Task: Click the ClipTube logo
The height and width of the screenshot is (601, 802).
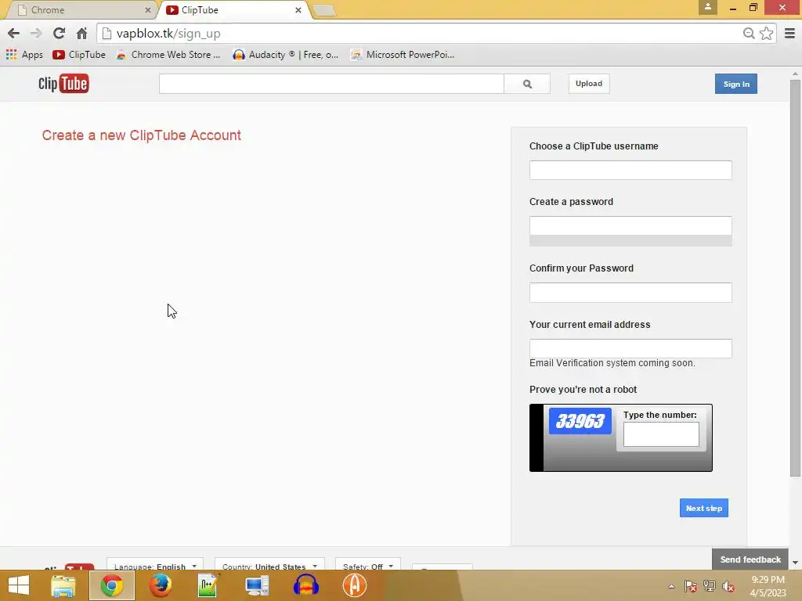Action: [63, 83]
